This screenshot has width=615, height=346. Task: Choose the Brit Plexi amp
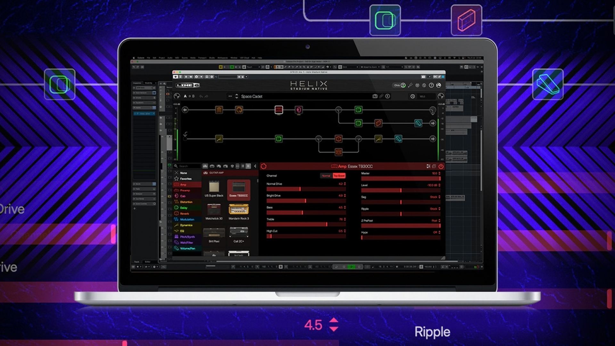[x=214, y=235]
